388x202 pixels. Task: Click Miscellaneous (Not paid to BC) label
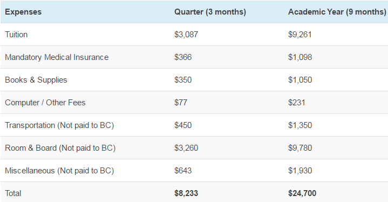59,171
